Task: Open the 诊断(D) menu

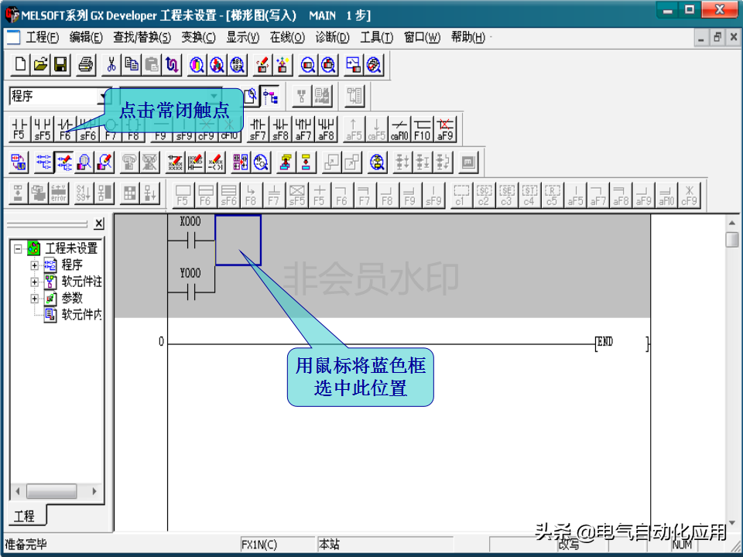Action: 332,37
